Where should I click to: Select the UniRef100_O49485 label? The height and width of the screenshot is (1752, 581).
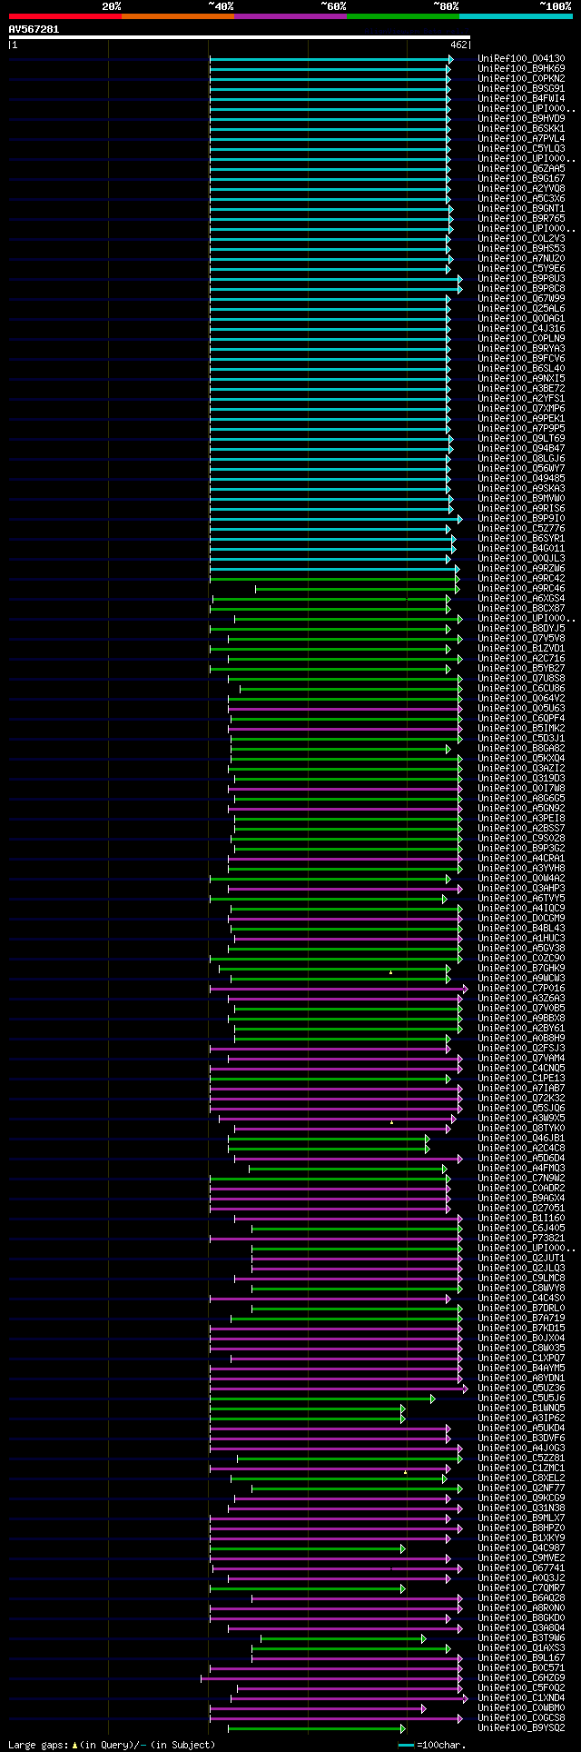click(x=521, y=478)
